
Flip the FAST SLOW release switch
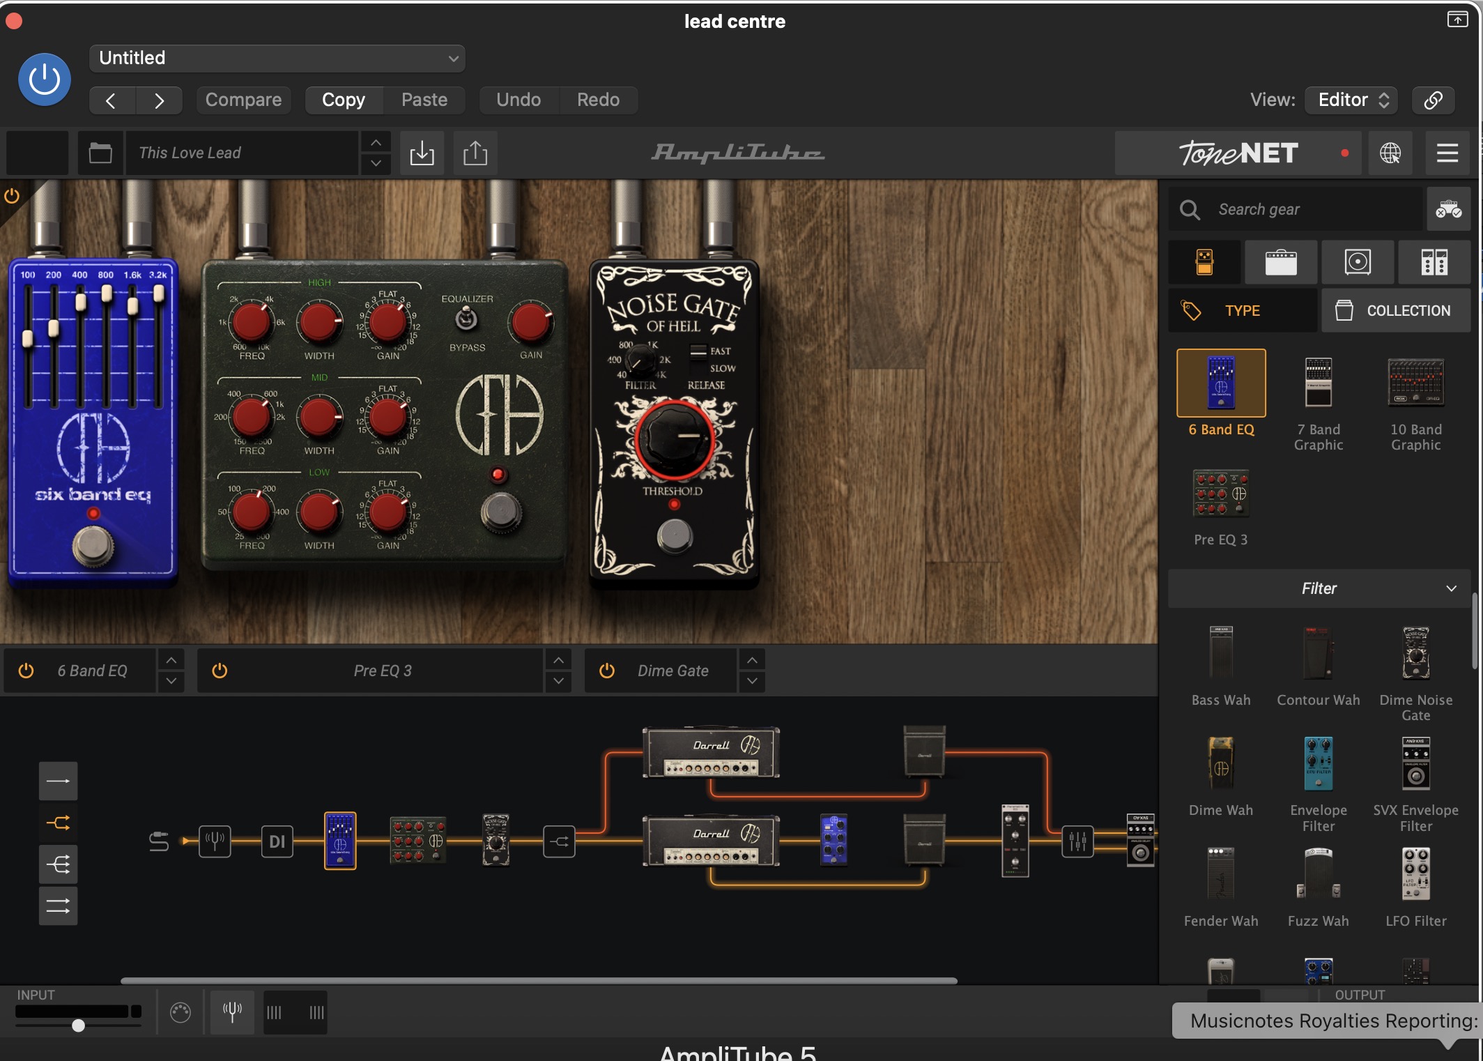(698, 351)
